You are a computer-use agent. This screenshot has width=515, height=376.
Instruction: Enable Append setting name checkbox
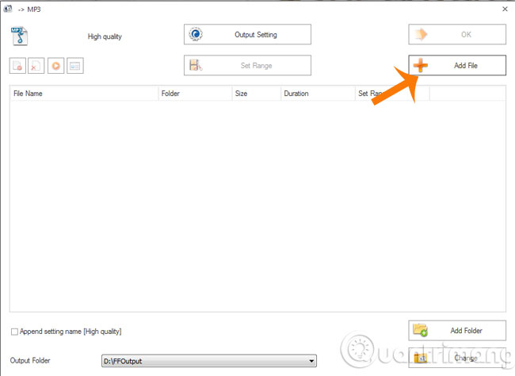[14, 332]
